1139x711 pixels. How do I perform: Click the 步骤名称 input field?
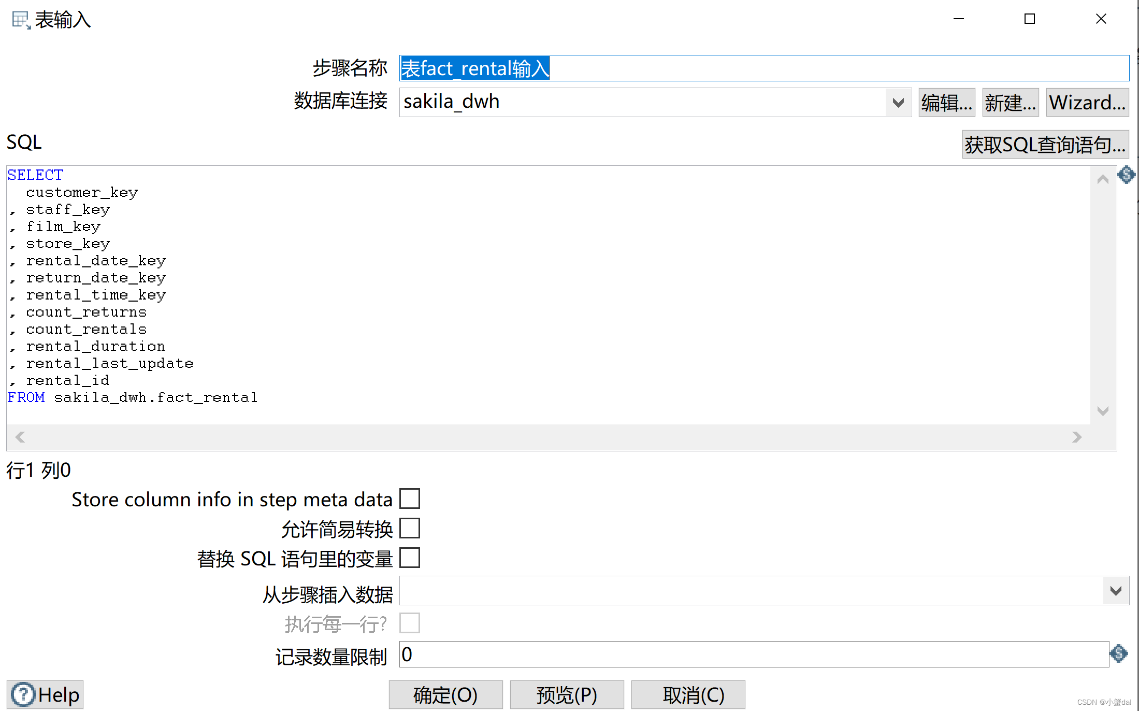point(764,68)
